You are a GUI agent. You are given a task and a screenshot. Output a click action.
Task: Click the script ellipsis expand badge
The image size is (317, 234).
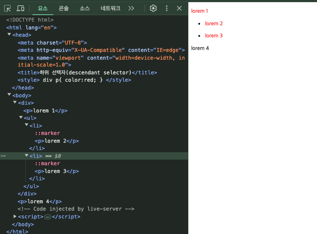click(48, 217)
